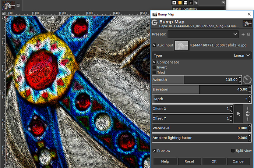Save current settings as a new preset
This screenshot has height=168, width=254.
pos(243,34)
